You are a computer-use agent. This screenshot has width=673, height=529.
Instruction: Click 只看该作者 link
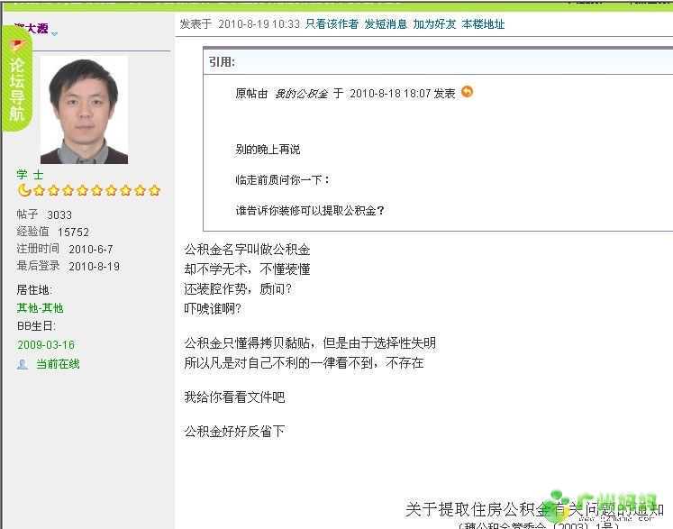click(x=332, y=24)
